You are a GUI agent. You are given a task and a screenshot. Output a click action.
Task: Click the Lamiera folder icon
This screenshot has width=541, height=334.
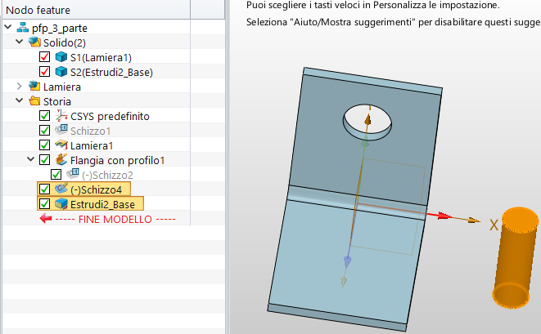pos(34,86)
